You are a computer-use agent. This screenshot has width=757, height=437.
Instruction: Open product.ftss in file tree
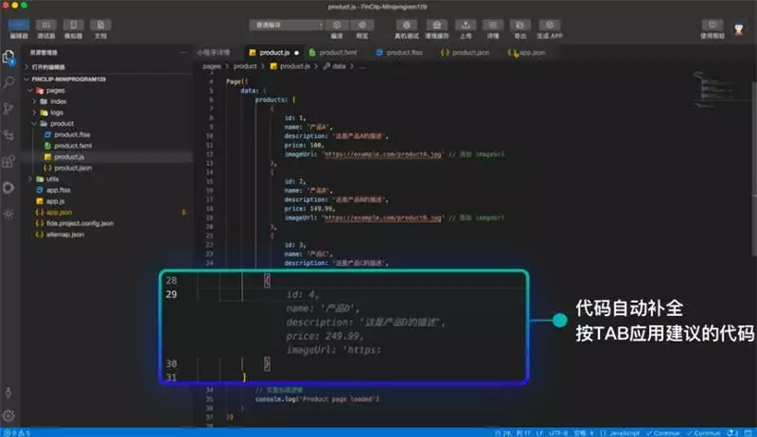(67, 134)
